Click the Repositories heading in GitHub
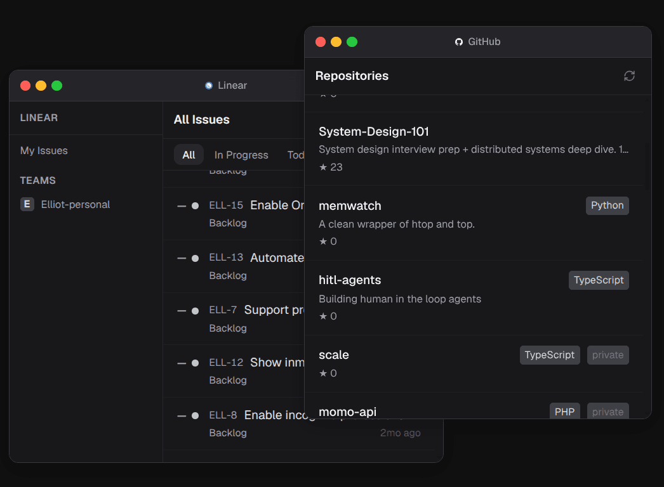The width and height of the screenshot is (664, 487). pyautogui.click(x=352, y=75)
